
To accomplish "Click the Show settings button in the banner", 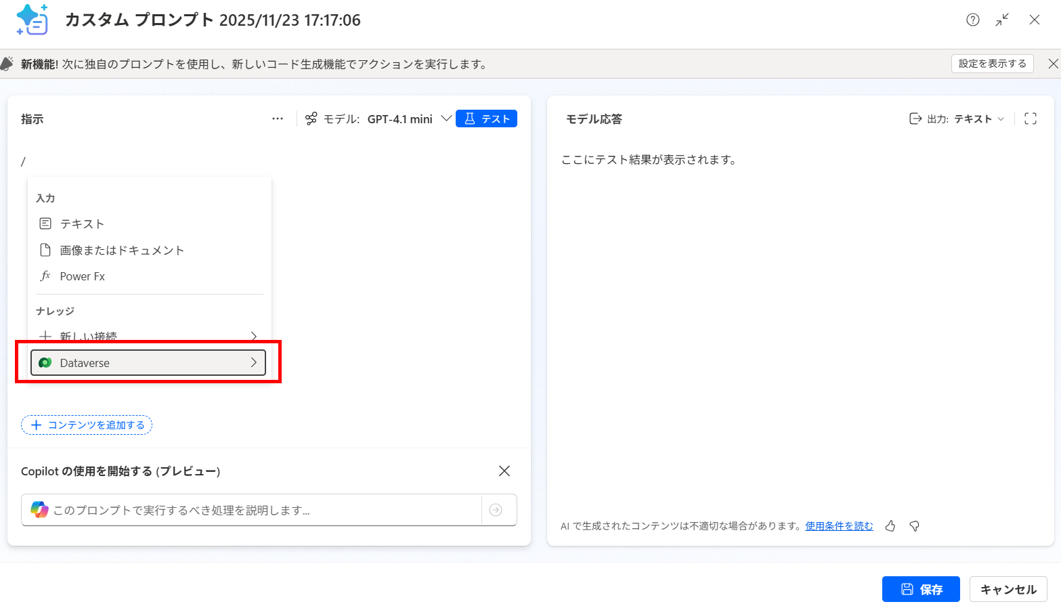I will tap(992, 64).
